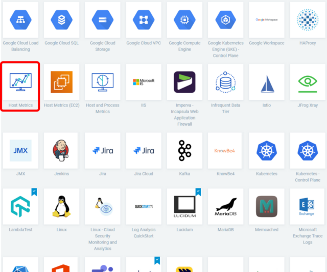Choose the Google Cloud VPC icon
Image resolution: width=327 pixels, height=272 pixels.
(x=144, y=20)
